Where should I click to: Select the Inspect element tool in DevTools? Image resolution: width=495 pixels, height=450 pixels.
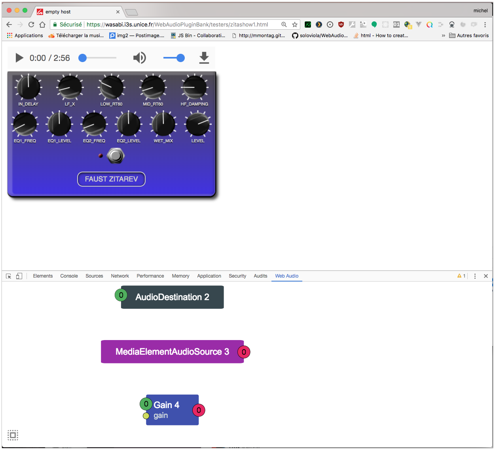[x=8, y=276]
